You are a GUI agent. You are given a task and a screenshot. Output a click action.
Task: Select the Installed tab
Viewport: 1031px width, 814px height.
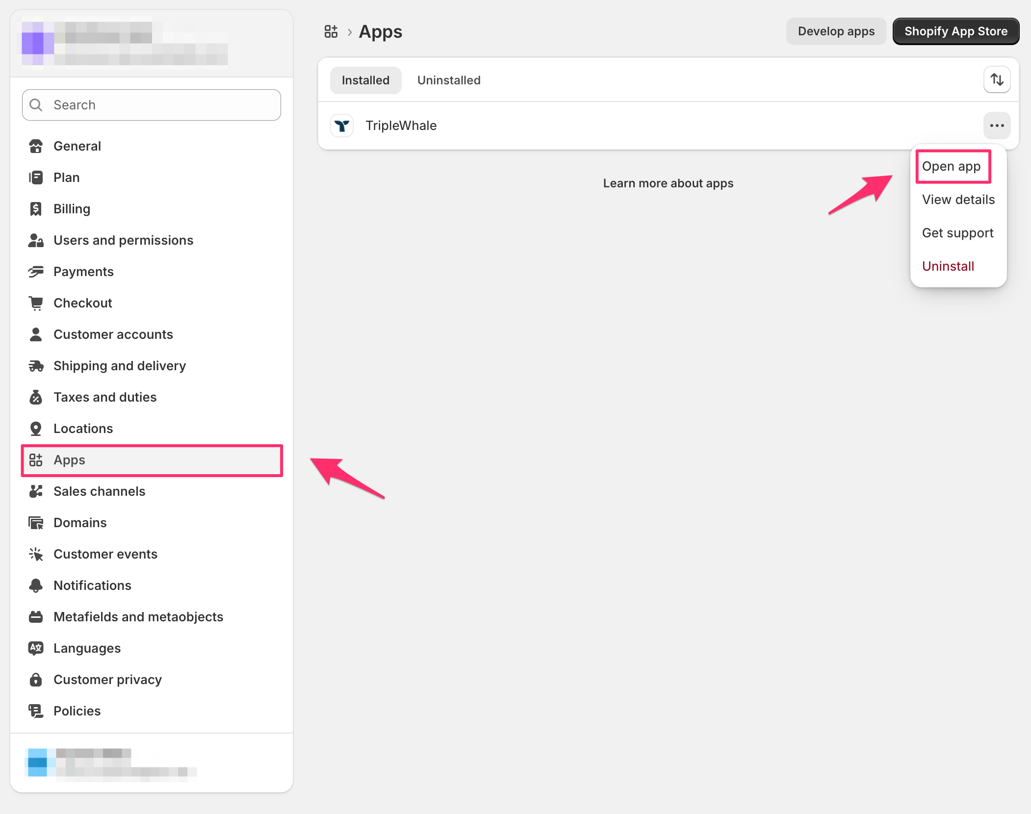coord(365,80)
